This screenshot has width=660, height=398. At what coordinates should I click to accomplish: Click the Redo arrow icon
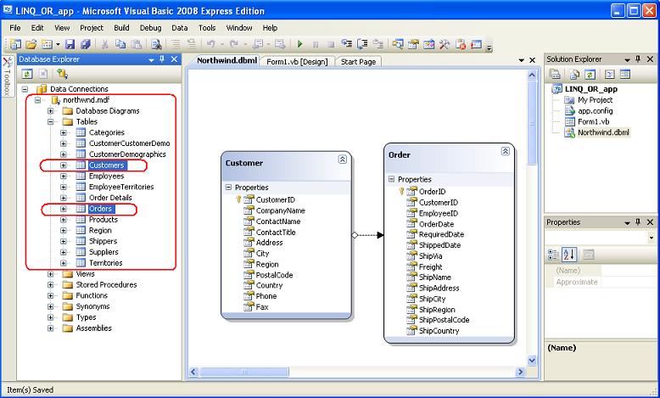click(x=234, y=44)
